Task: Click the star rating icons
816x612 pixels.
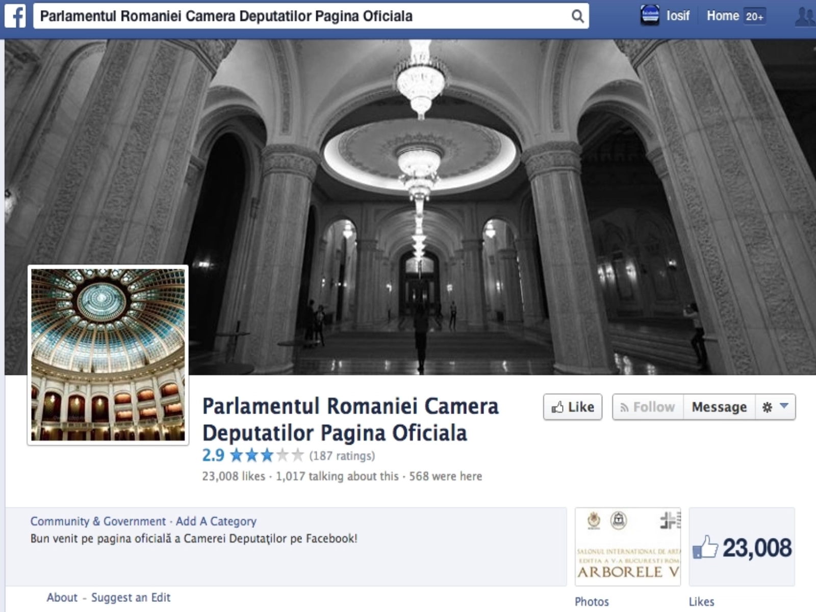Action: pos(266,455)
